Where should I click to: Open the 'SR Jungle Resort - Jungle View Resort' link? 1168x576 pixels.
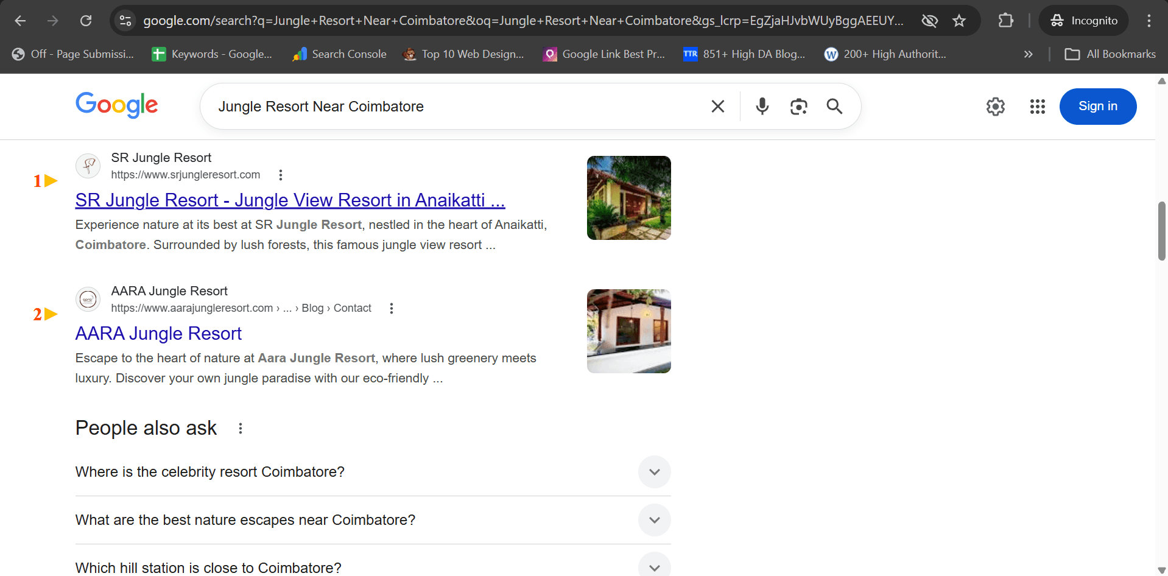tap(290, 200)
